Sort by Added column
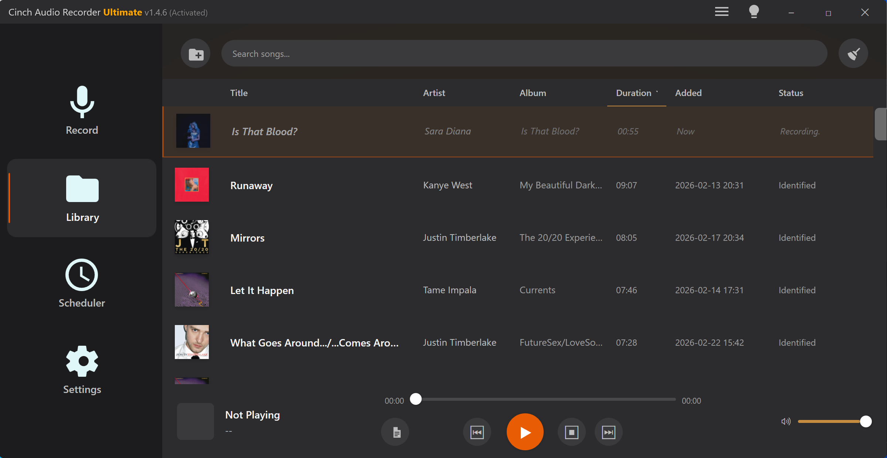This screenshot has width=887, height=458. [688, 93]
